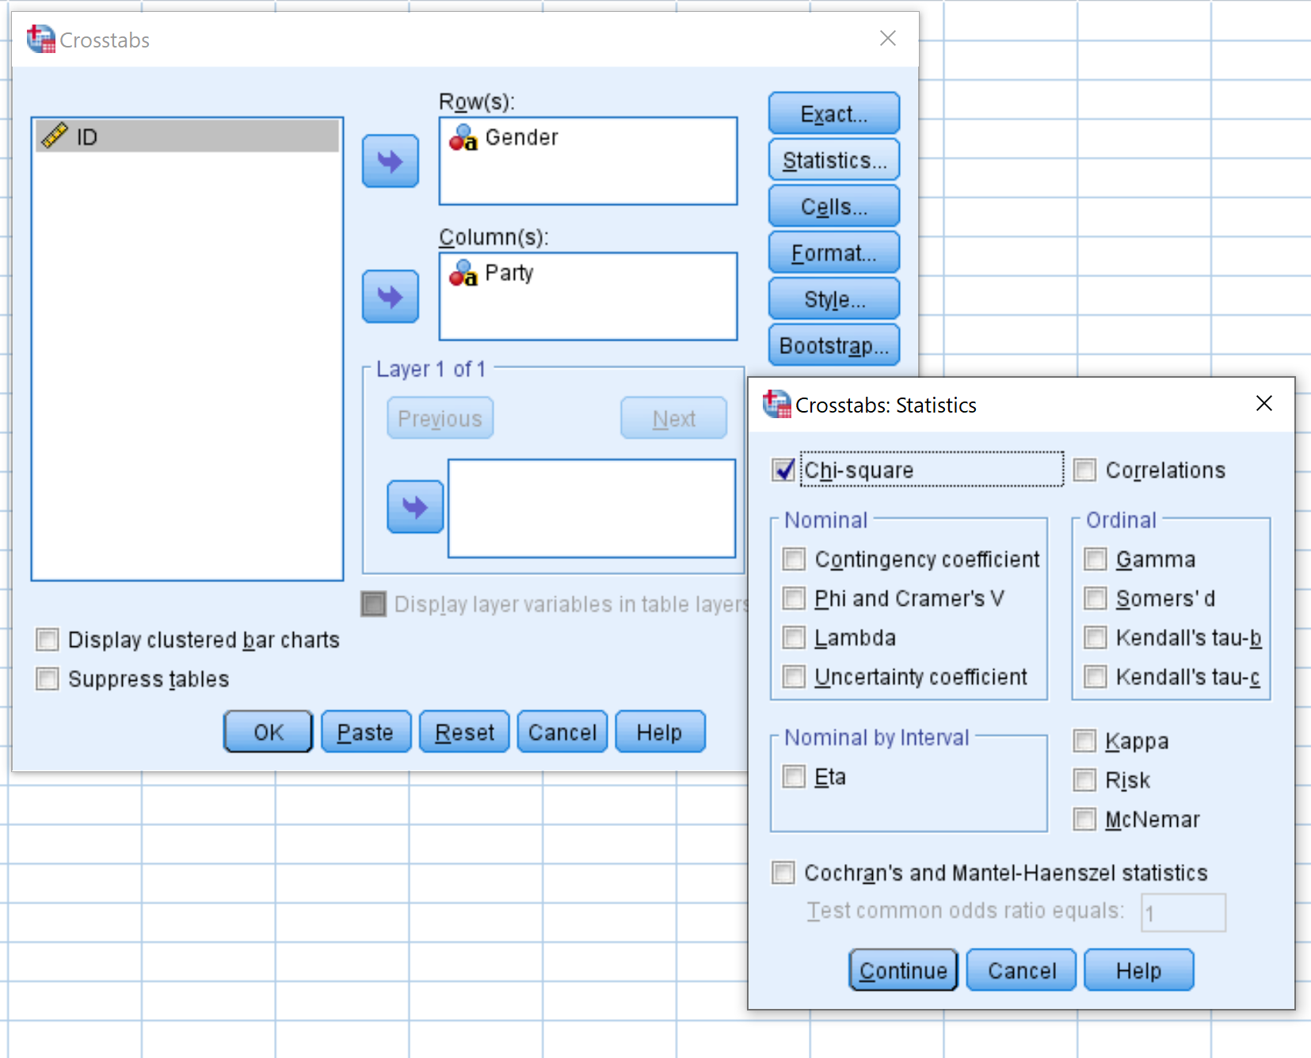Check the Gamma ordinal statistic
The width and height of the screenshot is (1311, 1058).
coord(1095,559)
